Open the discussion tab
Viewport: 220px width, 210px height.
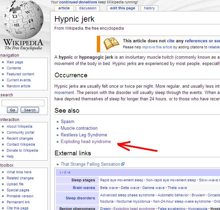(x=88, y=8)
